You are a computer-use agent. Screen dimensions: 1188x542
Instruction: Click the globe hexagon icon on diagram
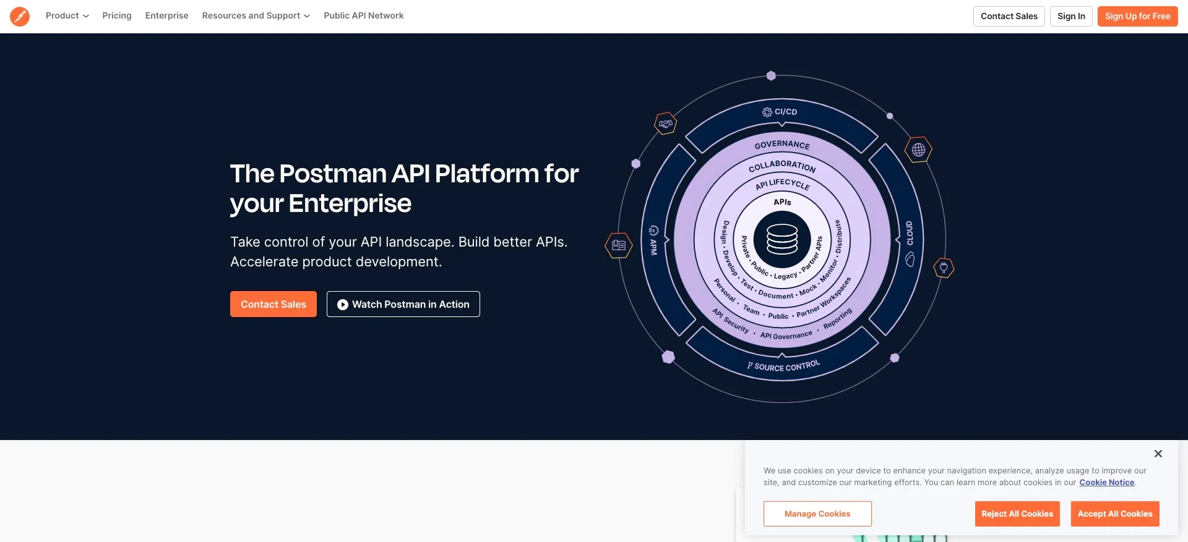919,150
